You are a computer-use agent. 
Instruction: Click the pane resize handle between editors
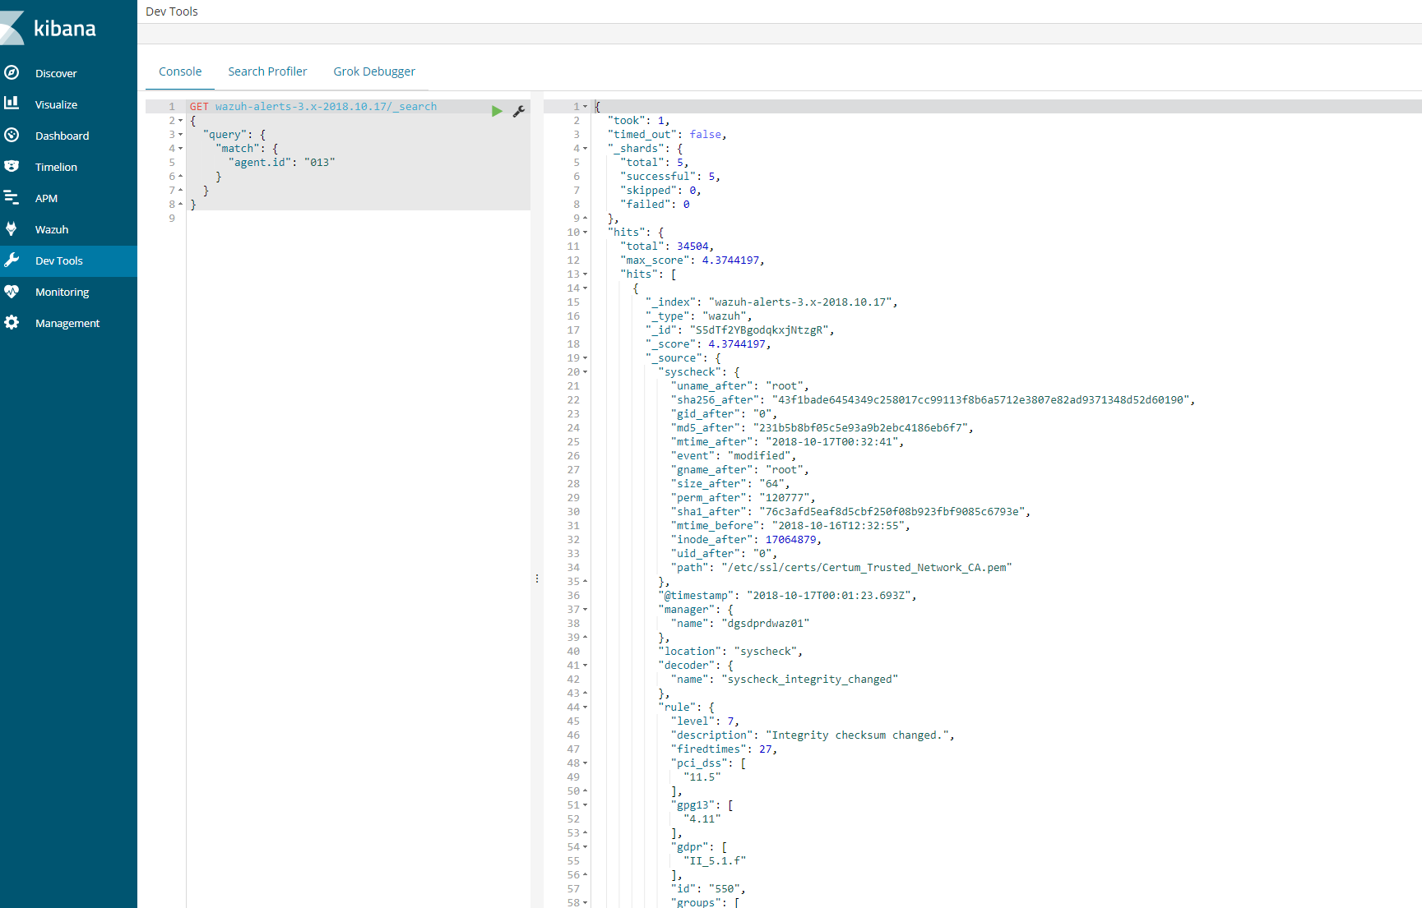(x=537, y=578)
